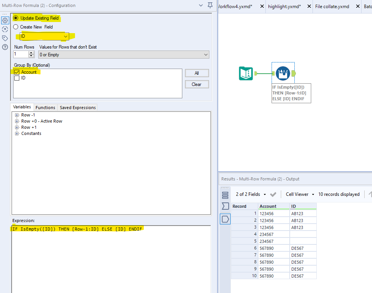Select the Multi-Row Formula tool on canvas
The height and width of the screenshot is (293, 372).
[x=283, y=73]
